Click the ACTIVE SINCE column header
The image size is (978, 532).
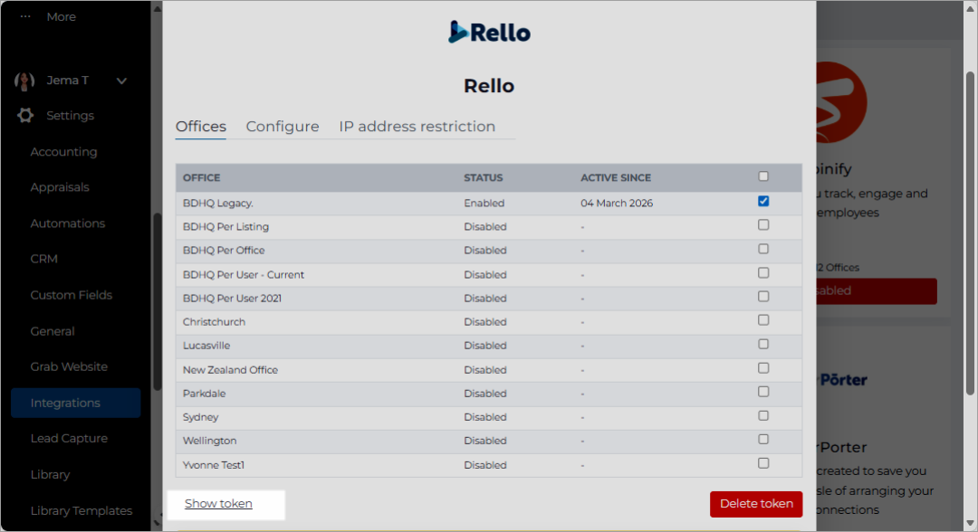coord(616,177)
